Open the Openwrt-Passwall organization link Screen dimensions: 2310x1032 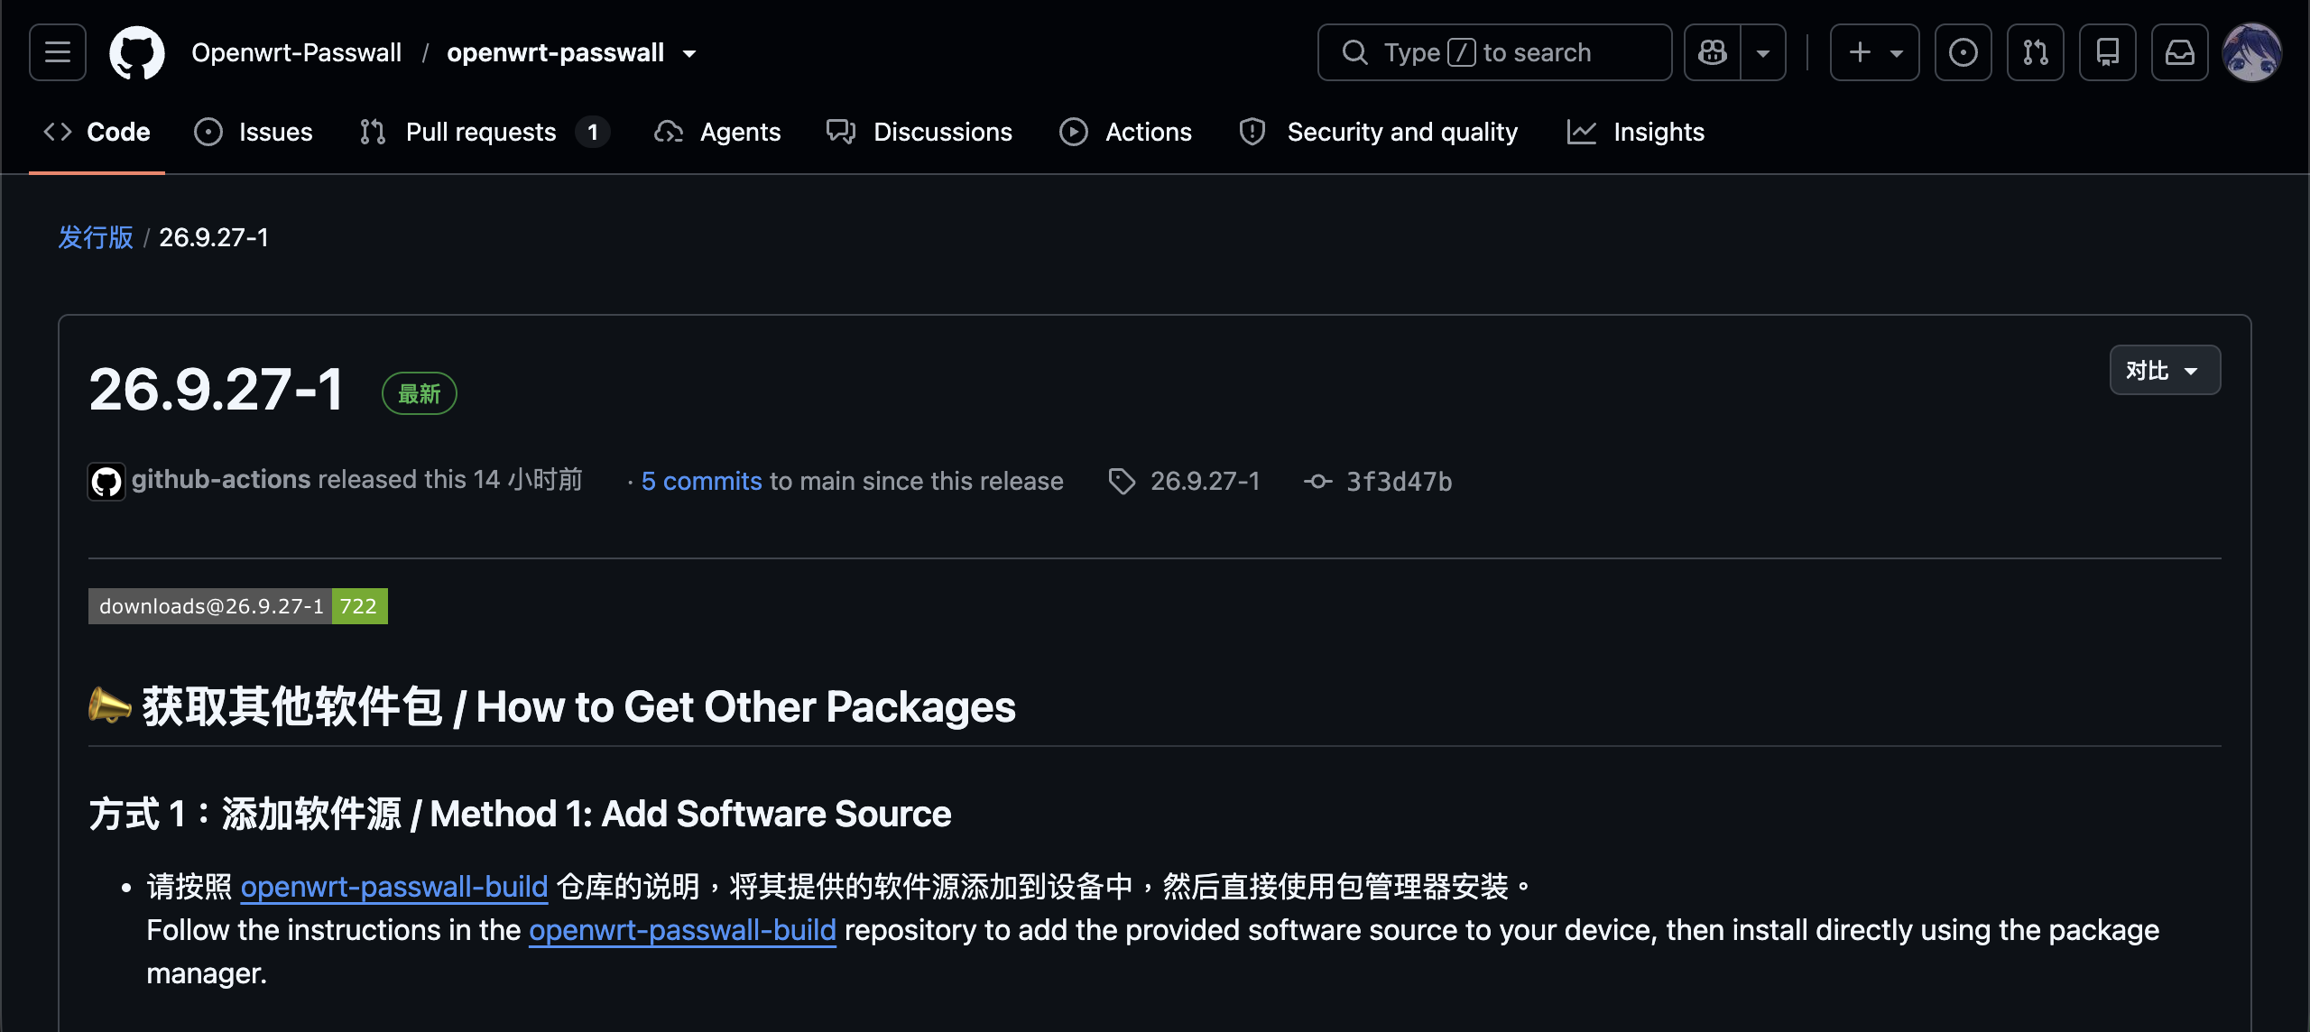coord(297,52)
